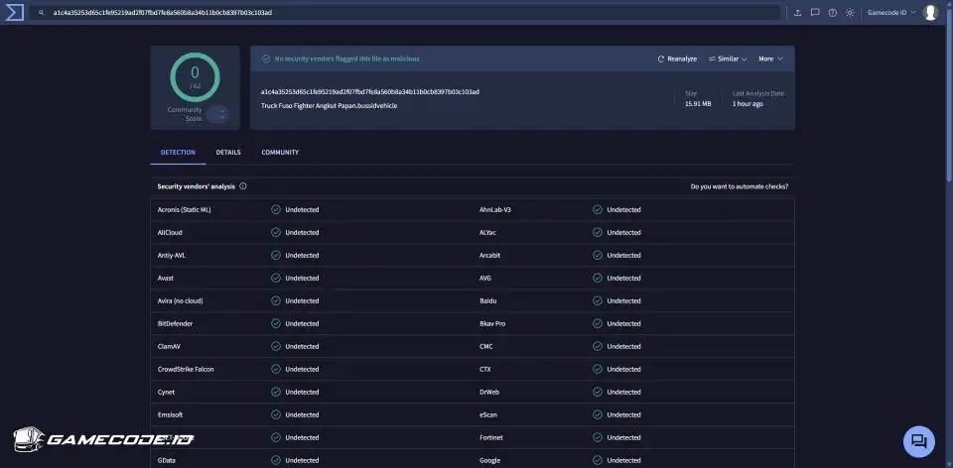Click the 0/62 detection score circle

coord(195,76)
